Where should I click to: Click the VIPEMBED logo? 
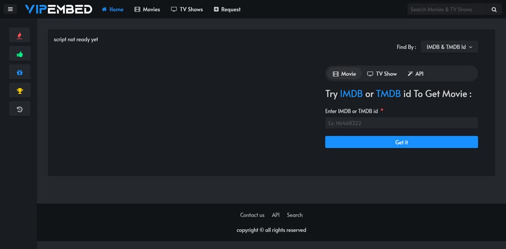(58, 9)
